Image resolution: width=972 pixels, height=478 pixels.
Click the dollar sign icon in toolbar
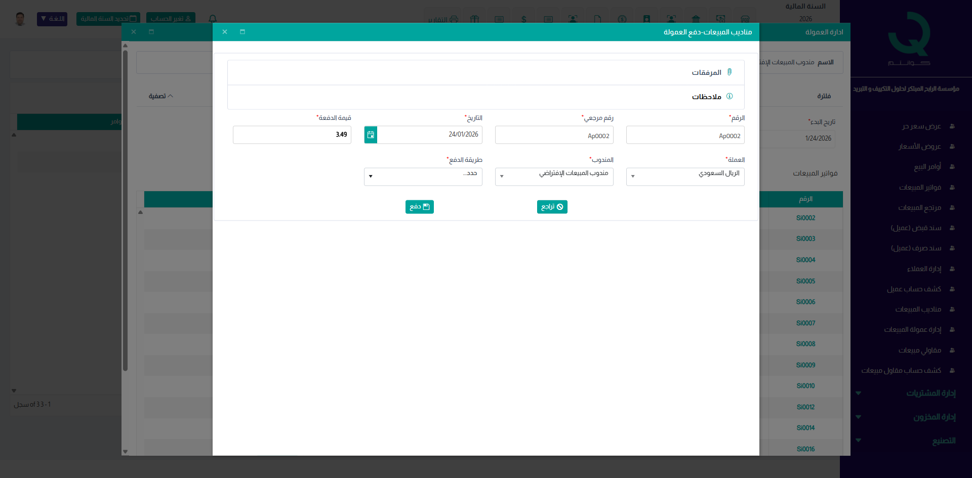(523, 19)
